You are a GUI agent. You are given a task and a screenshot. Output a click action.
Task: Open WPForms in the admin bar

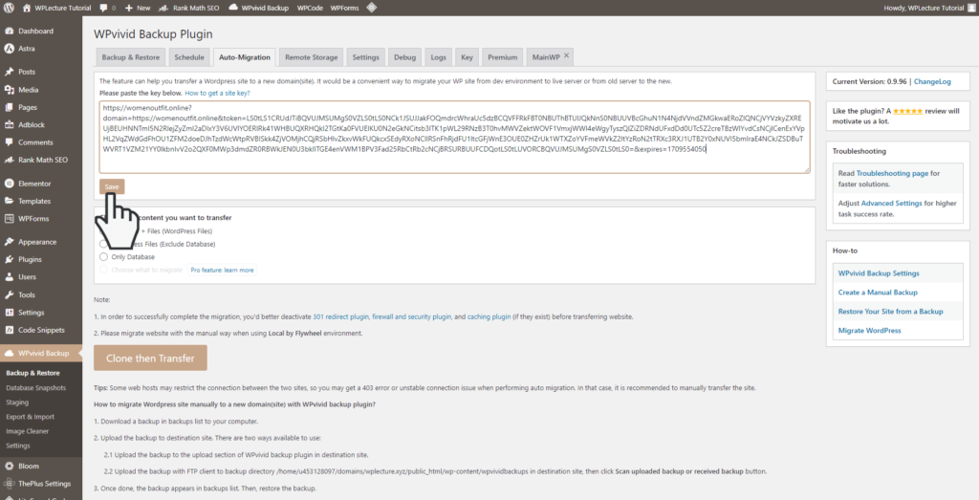pyautogui.click(x=343, y=8)
